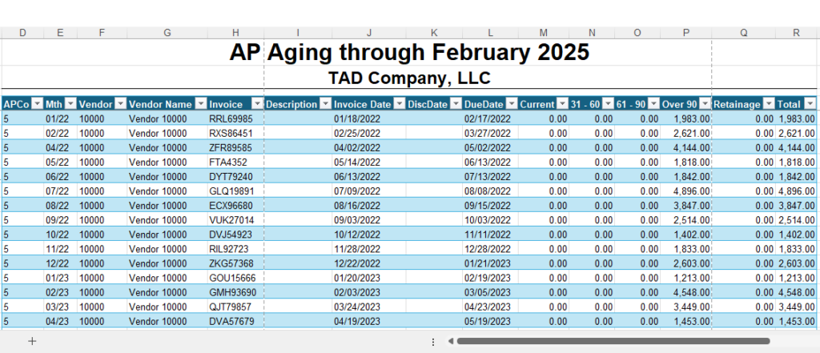The width and height of the screenshot is (820, 353).
Task: Click the horizontal scrollbar thumb
Action: [x=613, y=342]
